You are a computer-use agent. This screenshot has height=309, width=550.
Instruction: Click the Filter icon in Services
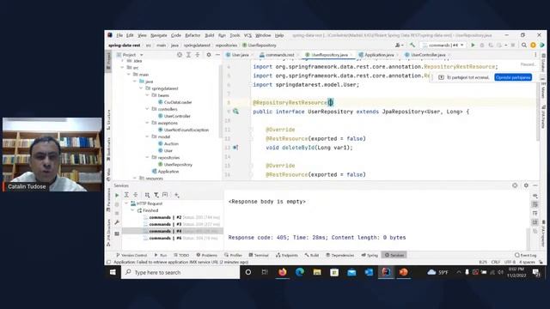[156, 195]
